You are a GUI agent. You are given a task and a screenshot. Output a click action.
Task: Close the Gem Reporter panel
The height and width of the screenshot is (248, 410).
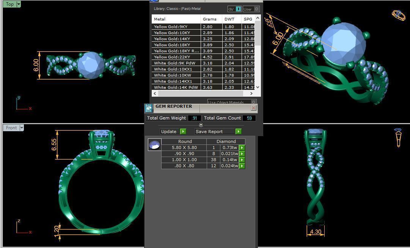coord(253,108)
